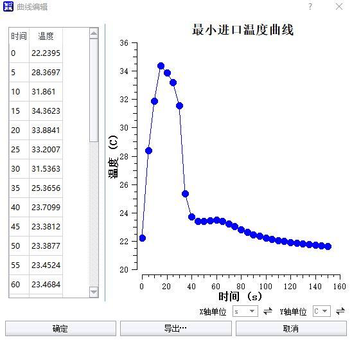Select temperature cell 23.4524
This screenshot has width=352, height=340.
click(46, 265)
